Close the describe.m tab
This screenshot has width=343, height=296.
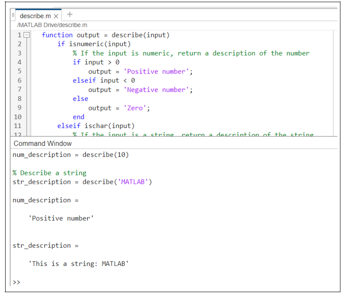[x=56, y=16]
